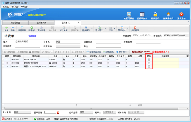The width and height of the screenshot is (191, 122).
Task: Click the horizontal scrollbar below the grid
Action: pos(91,108)
